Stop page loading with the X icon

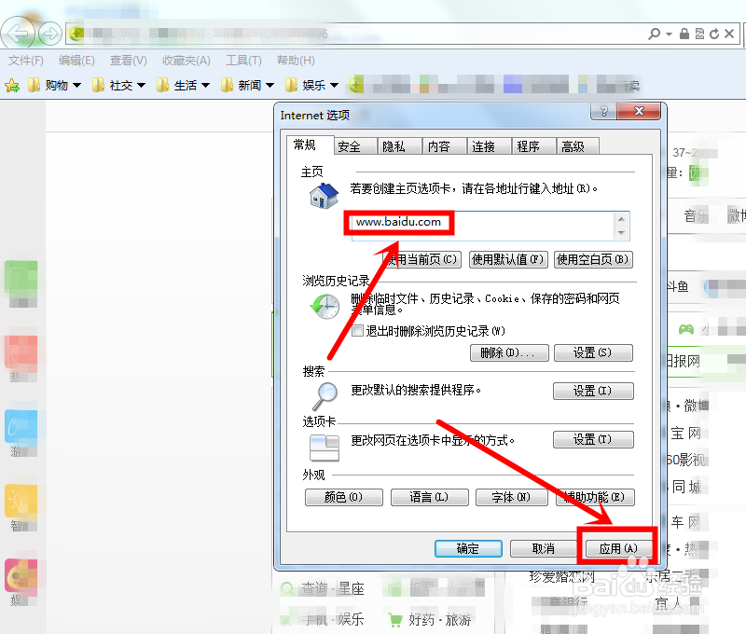coord(728,33)
